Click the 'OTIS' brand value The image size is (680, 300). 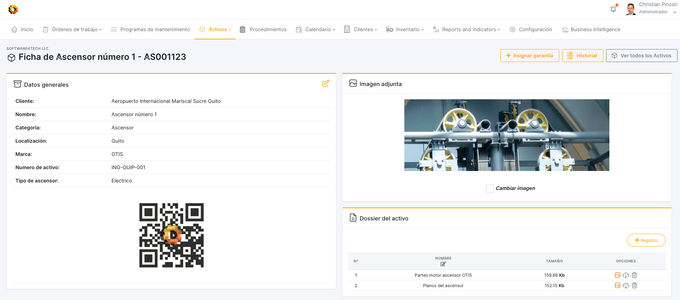tap(117, 154)
